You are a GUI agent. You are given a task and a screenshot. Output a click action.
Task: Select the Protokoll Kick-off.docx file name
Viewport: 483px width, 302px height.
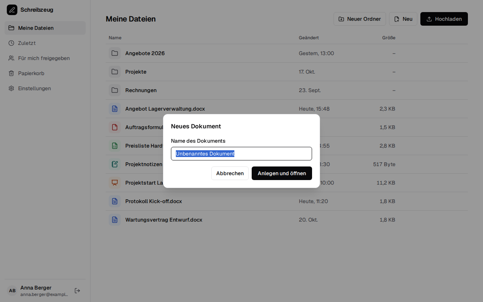(154, 201)
